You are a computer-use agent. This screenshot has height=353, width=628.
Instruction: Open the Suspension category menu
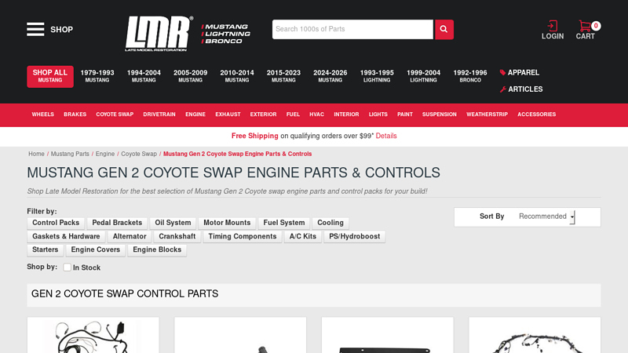[x=440, y=115]
